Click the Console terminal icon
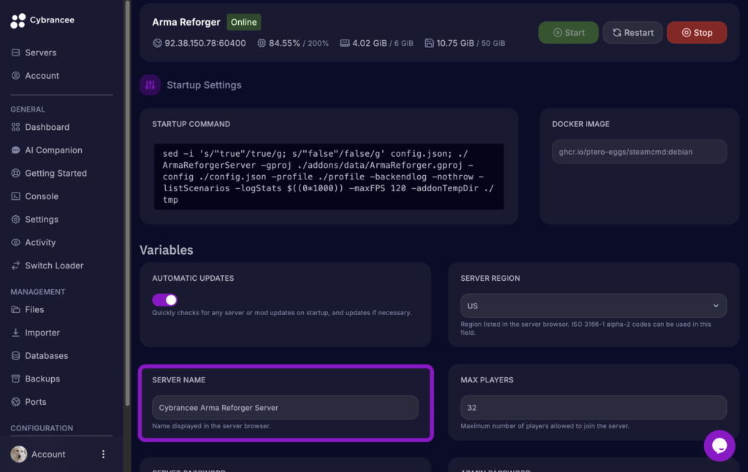This screenshot has width=748, height=472. tap(16, 196)
